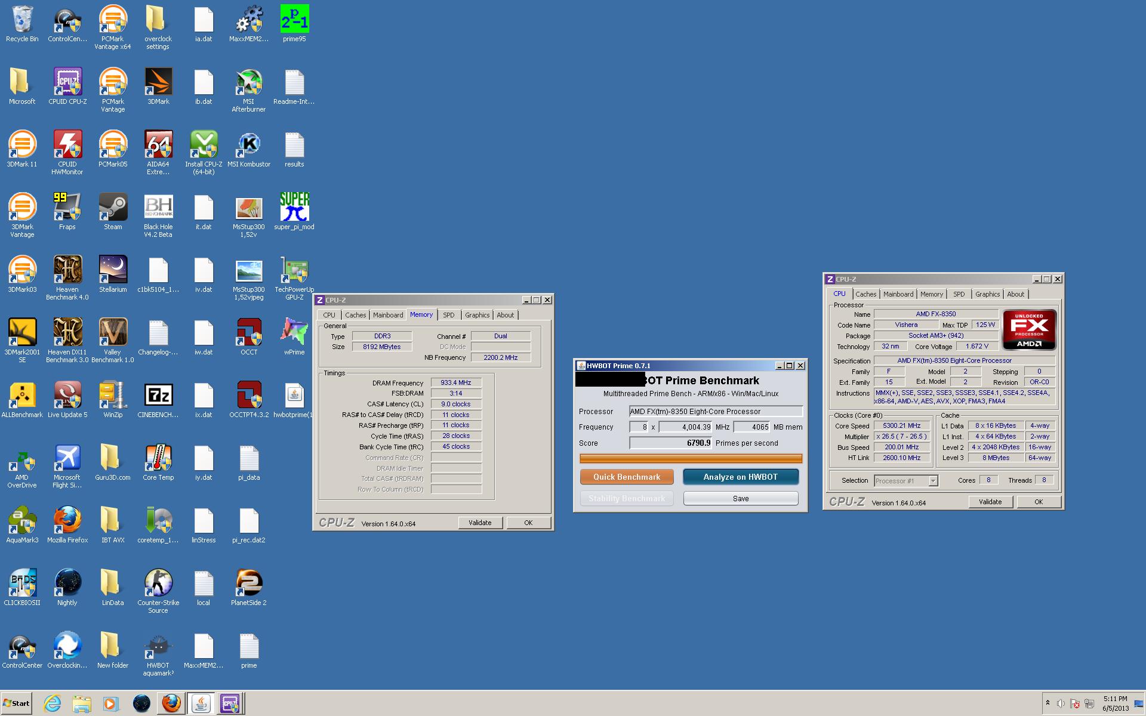Click HWBOT Prime orange progress bar
The width and height of the screenshot is (1146, 716).
pyautogui.click(x=691, y=458)
